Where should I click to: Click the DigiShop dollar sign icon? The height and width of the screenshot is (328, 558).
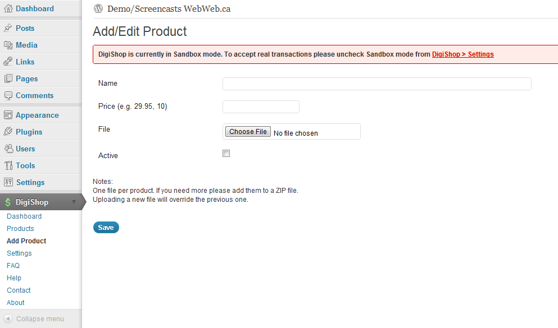(x=8, y=202)
